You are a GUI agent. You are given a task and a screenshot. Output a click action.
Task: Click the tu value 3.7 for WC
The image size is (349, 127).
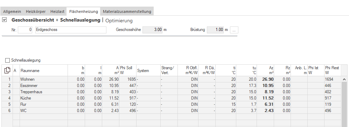(x=246, y=111)
